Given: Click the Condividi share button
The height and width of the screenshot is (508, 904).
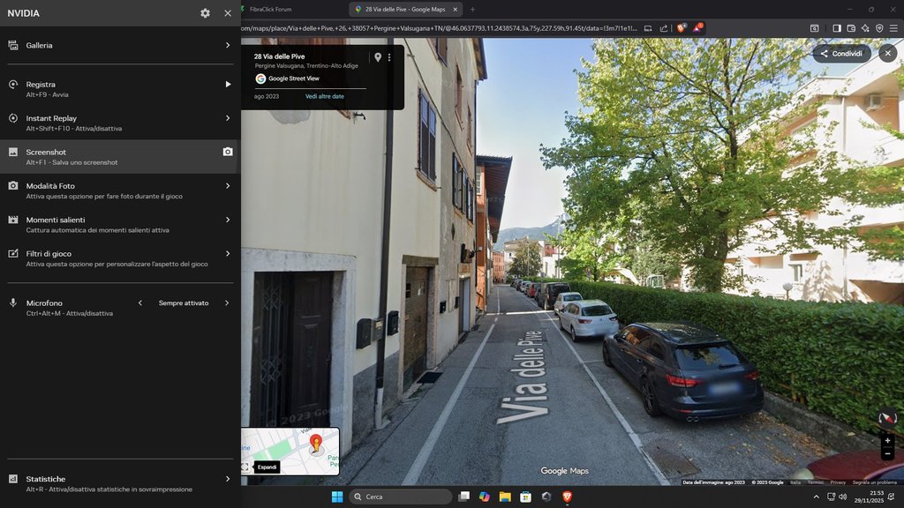Looking at the screenshot, I should click(x=841, y=54).
